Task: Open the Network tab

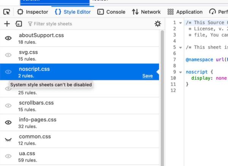Action: [146, 12]
